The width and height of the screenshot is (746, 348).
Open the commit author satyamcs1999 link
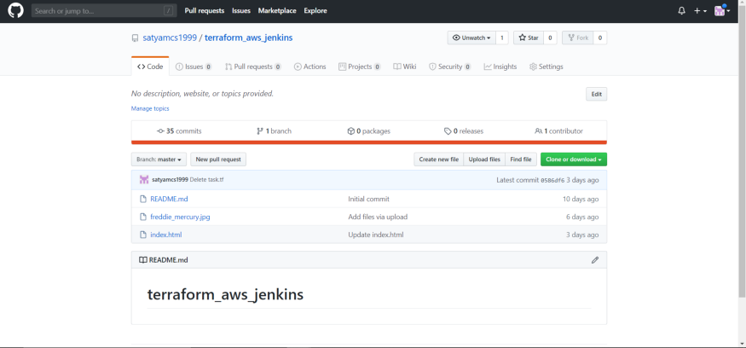[170, 180]
